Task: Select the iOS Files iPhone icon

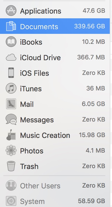Action: click(11, 73)
